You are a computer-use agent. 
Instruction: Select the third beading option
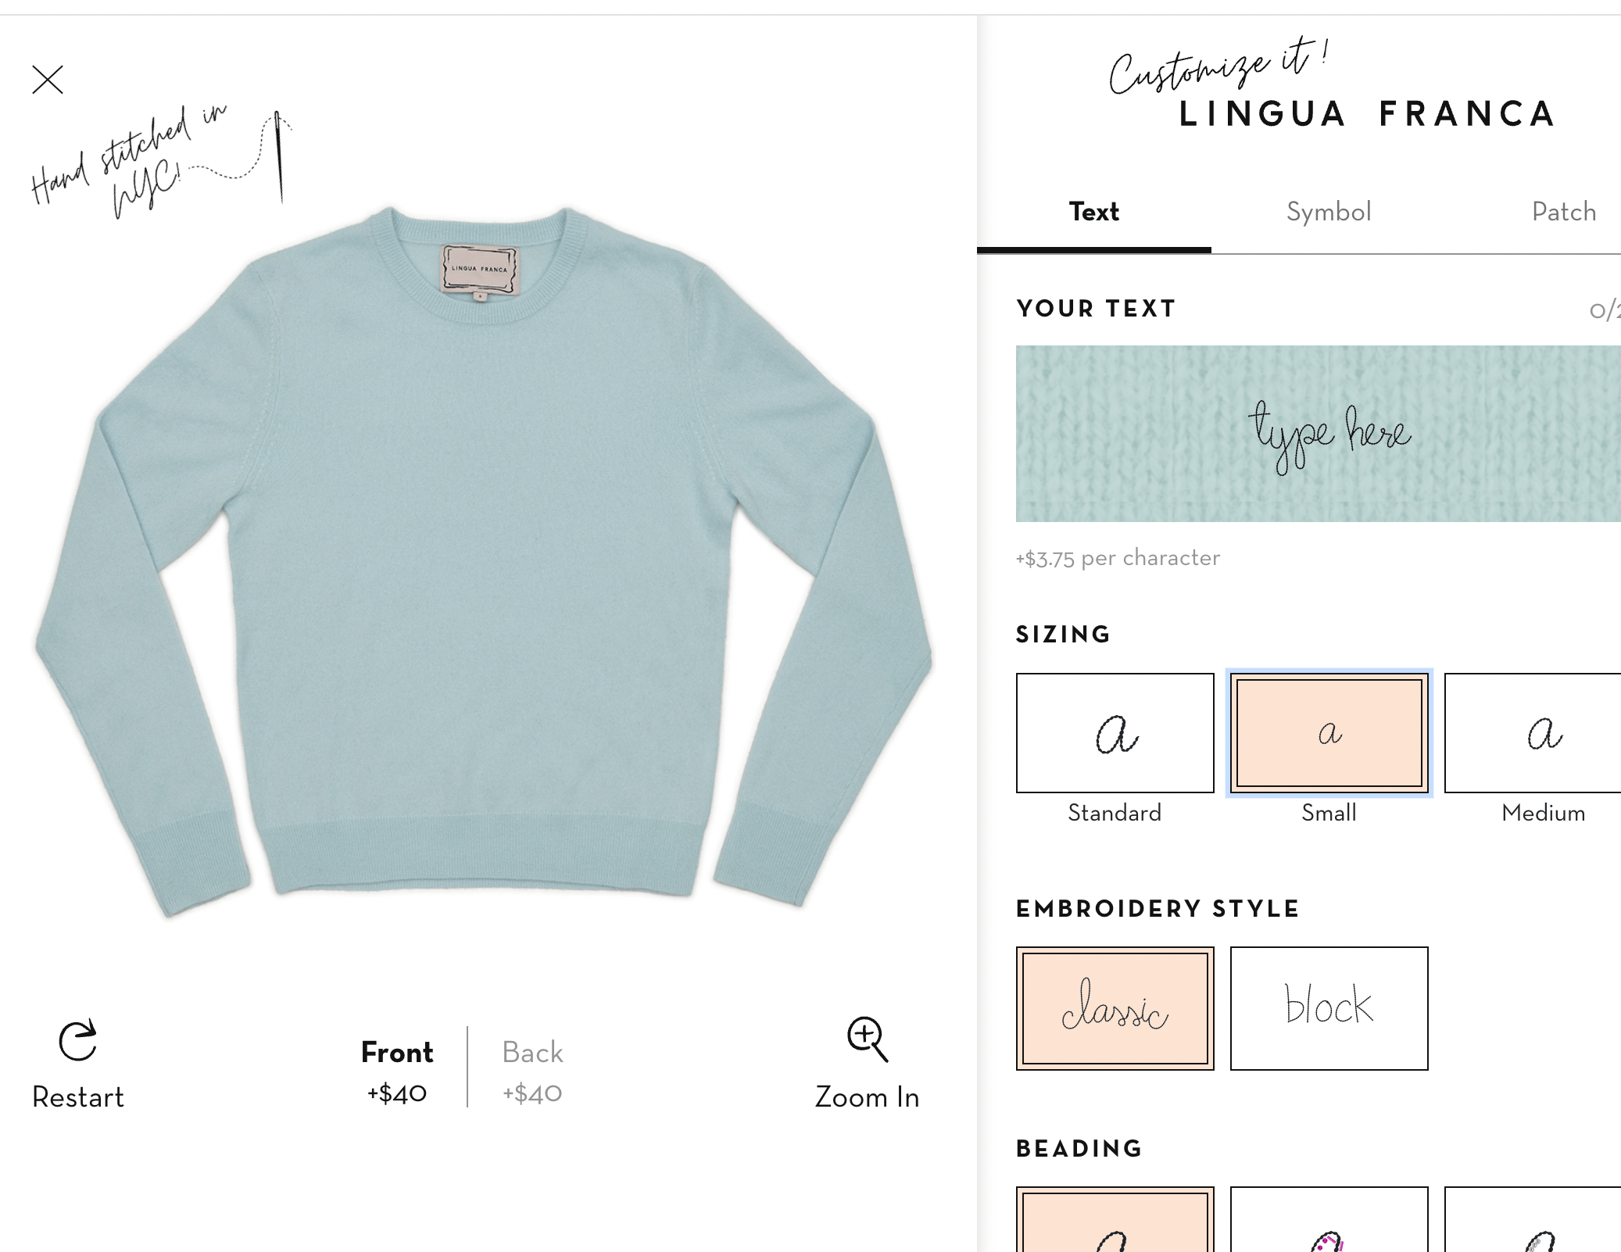[1533, 1219]
